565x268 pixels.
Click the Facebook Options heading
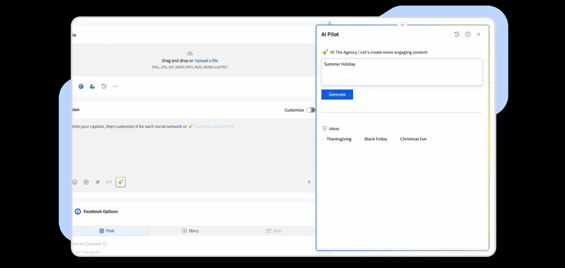[101, 212]
